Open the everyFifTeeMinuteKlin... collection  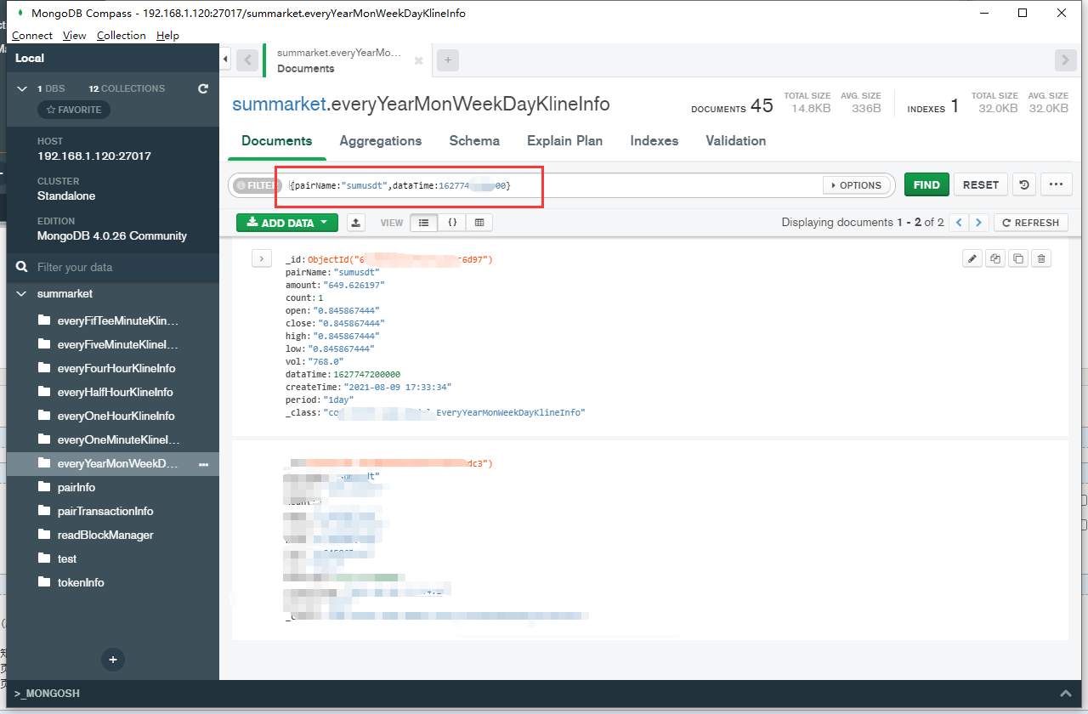point(118,321)
